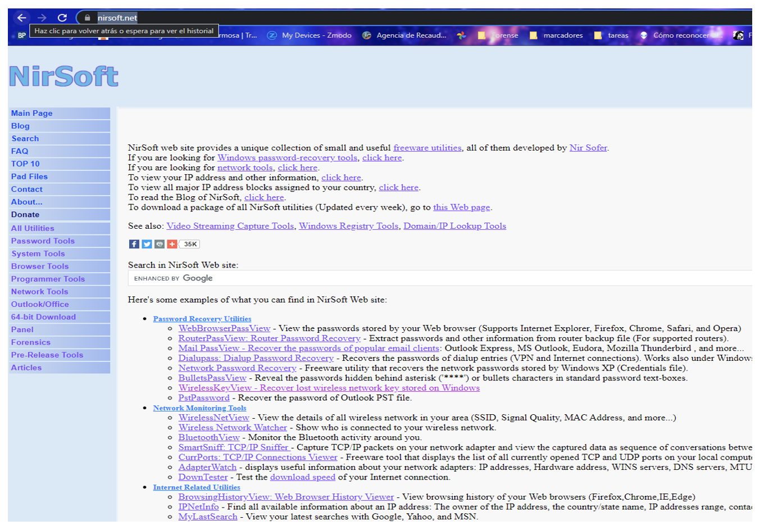Open Video Streaming Capture Tools link
This screenshot has width=764, height=525.
pos(230,226)
